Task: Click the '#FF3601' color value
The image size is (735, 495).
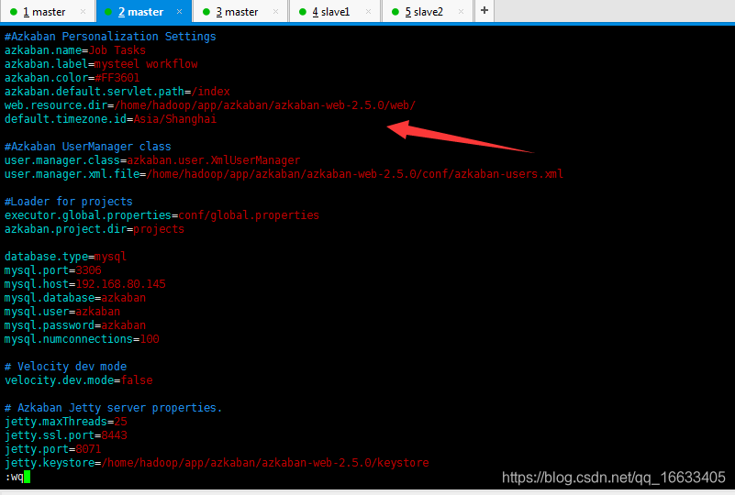Action: click(117, 77)
